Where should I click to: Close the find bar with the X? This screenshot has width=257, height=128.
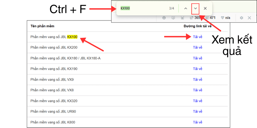pyautogui.click(x=205, y=9)
